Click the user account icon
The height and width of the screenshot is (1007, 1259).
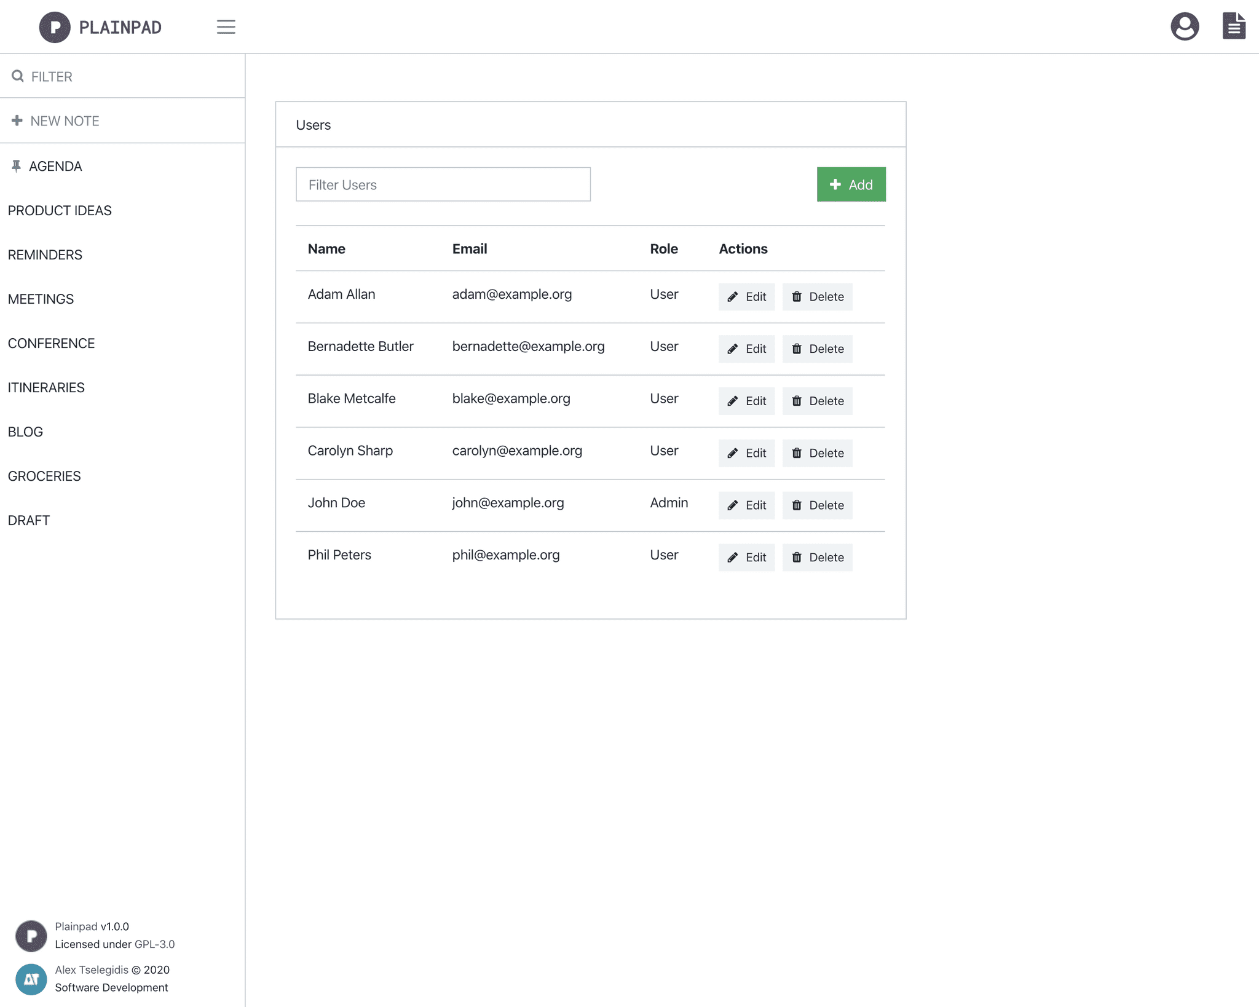tap(1185, 26)
